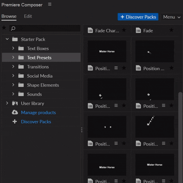The height and width of the screenshot is (183, 183).
Task: Favorite the Fade Char preset with star
Action: (124, 30)
